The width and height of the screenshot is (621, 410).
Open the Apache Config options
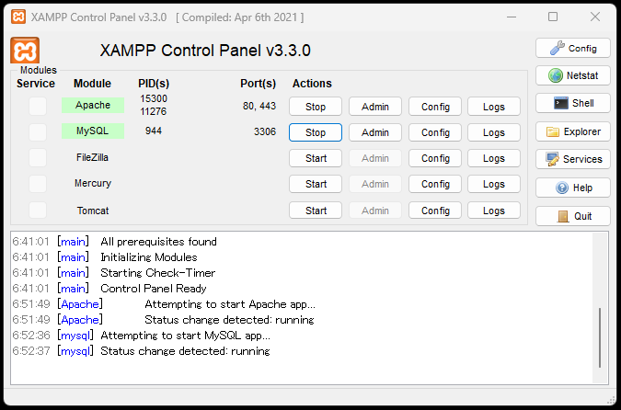click(x=435, y=107)
